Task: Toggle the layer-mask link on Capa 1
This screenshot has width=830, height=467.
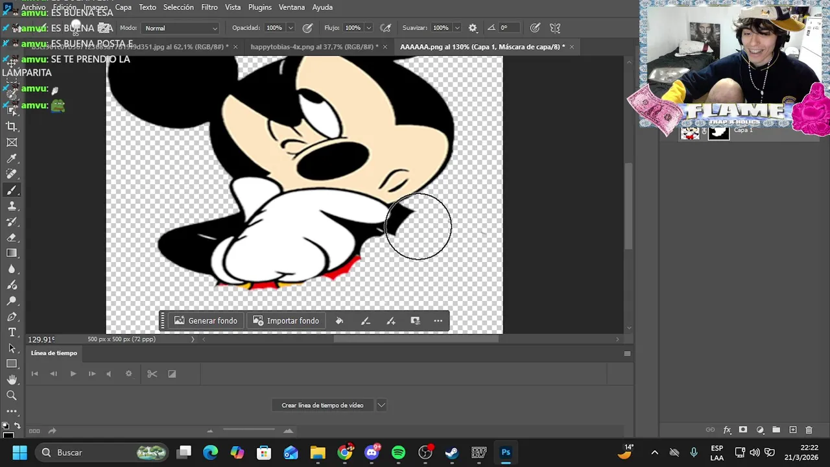Action: 704,132
